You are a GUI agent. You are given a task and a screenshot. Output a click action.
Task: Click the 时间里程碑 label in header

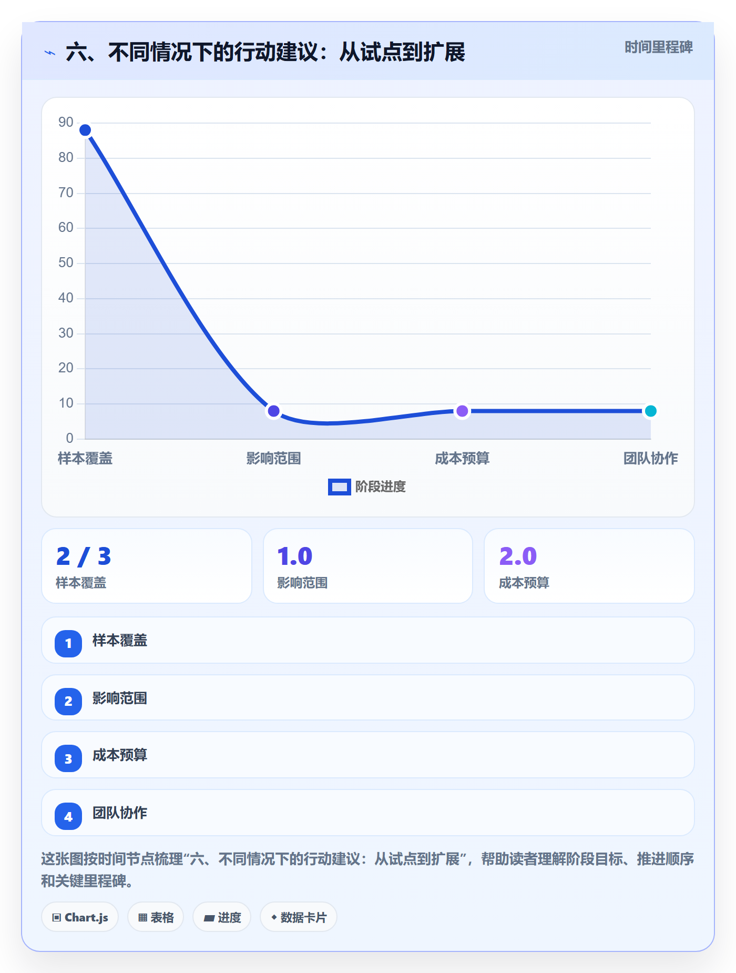pos(658,47)
